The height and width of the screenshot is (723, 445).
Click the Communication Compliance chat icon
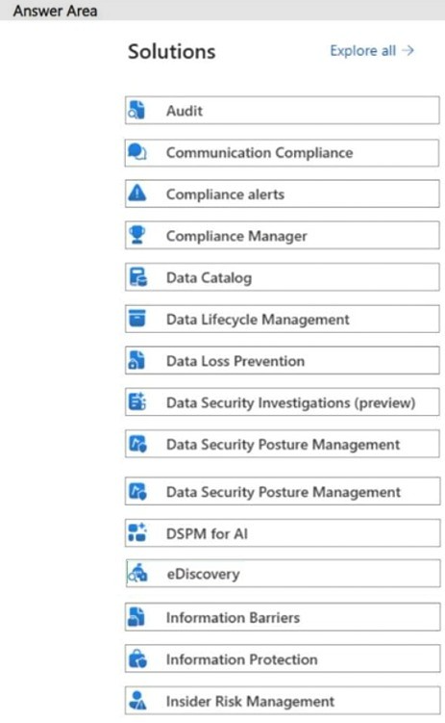coord(136,152)
